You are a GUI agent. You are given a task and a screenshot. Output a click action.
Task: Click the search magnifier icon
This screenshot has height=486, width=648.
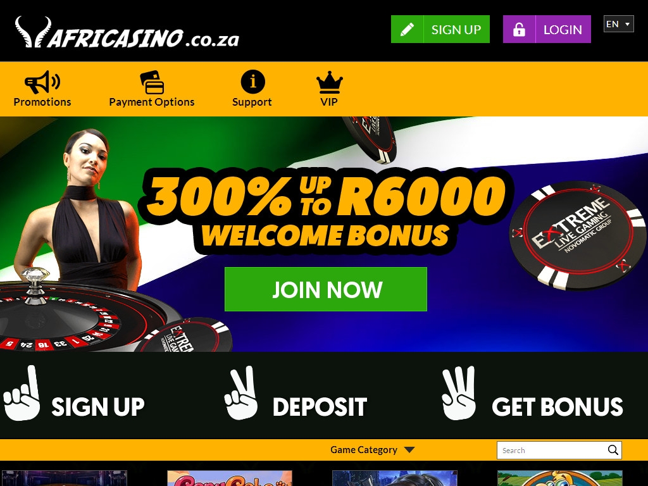613,450
